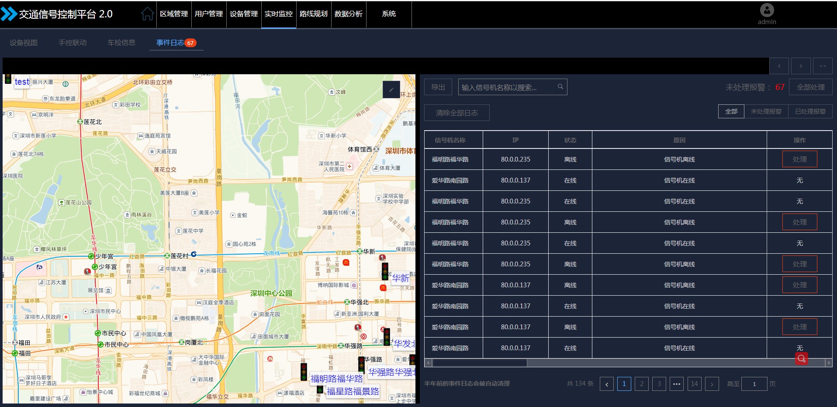Switch to the 车检信息 tab
837x407 pixels.
click(x=121, y=42)
